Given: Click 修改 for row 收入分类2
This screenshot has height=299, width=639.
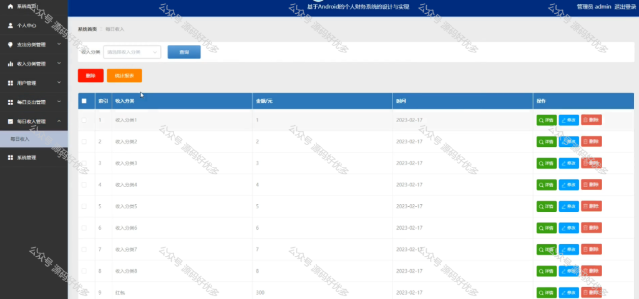Looking at the screenshot, I should click(x=569, y=141).
